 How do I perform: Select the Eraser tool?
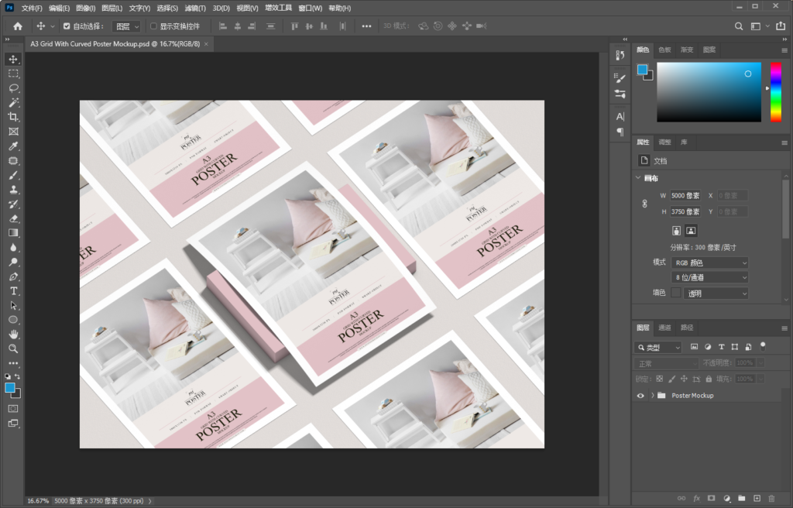[13, 218]
